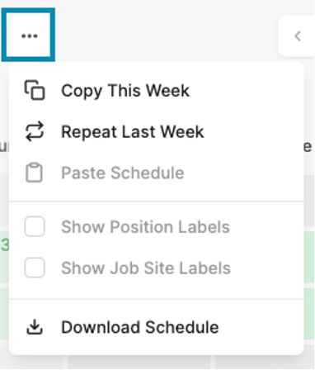Select the upper green shift block at right edge
The height and width of the screenshot is (370, 315).
[309, 257]
